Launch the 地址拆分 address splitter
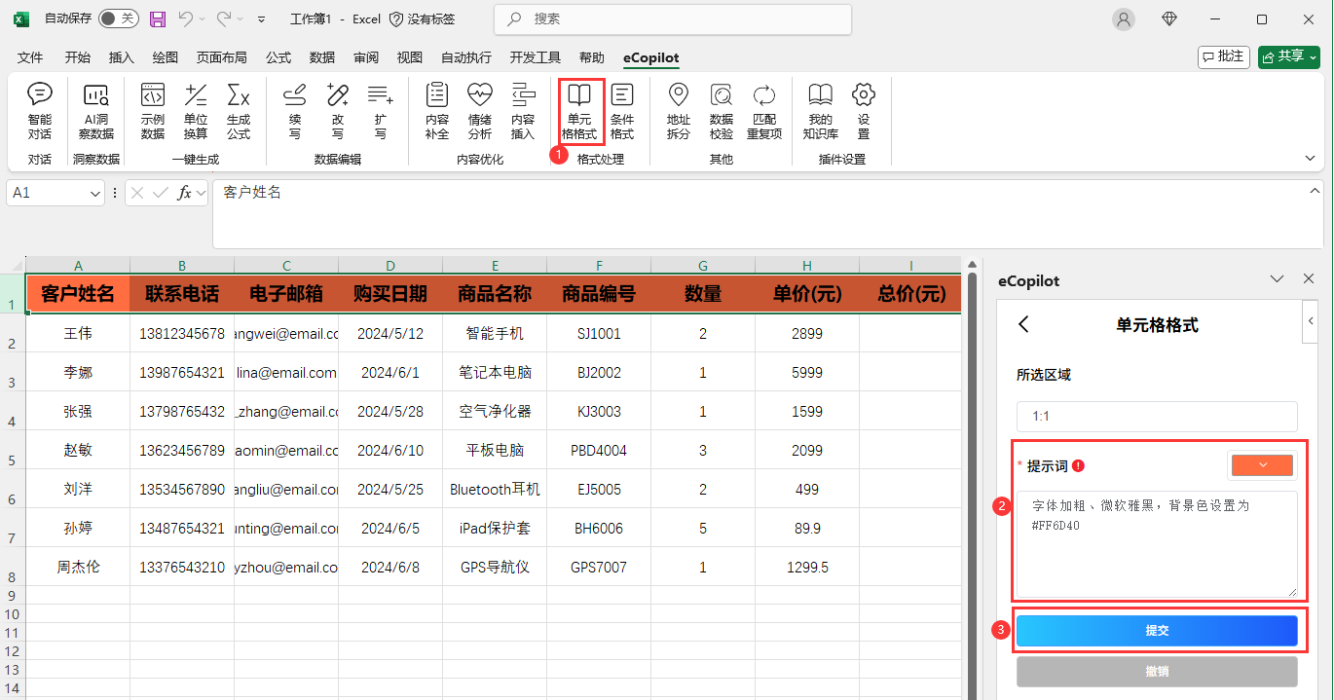Viewport: 1334px width, 700px height. point(678,110)
